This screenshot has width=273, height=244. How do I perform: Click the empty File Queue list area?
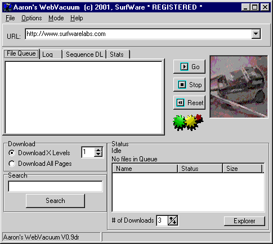(84, 97)
